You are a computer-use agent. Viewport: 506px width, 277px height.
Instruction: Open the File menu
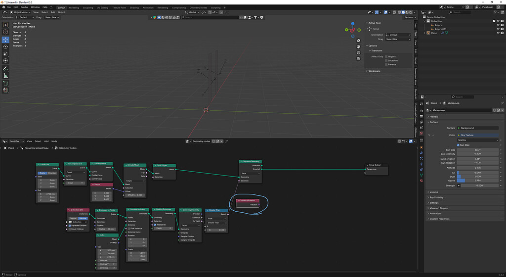pos(9,7)
